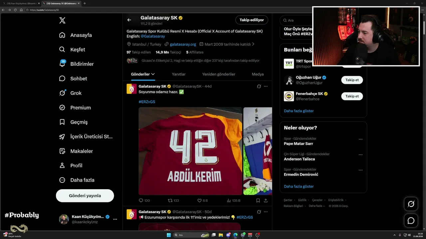Switch to the Yeniden gönderiler tab

point(219,74)
